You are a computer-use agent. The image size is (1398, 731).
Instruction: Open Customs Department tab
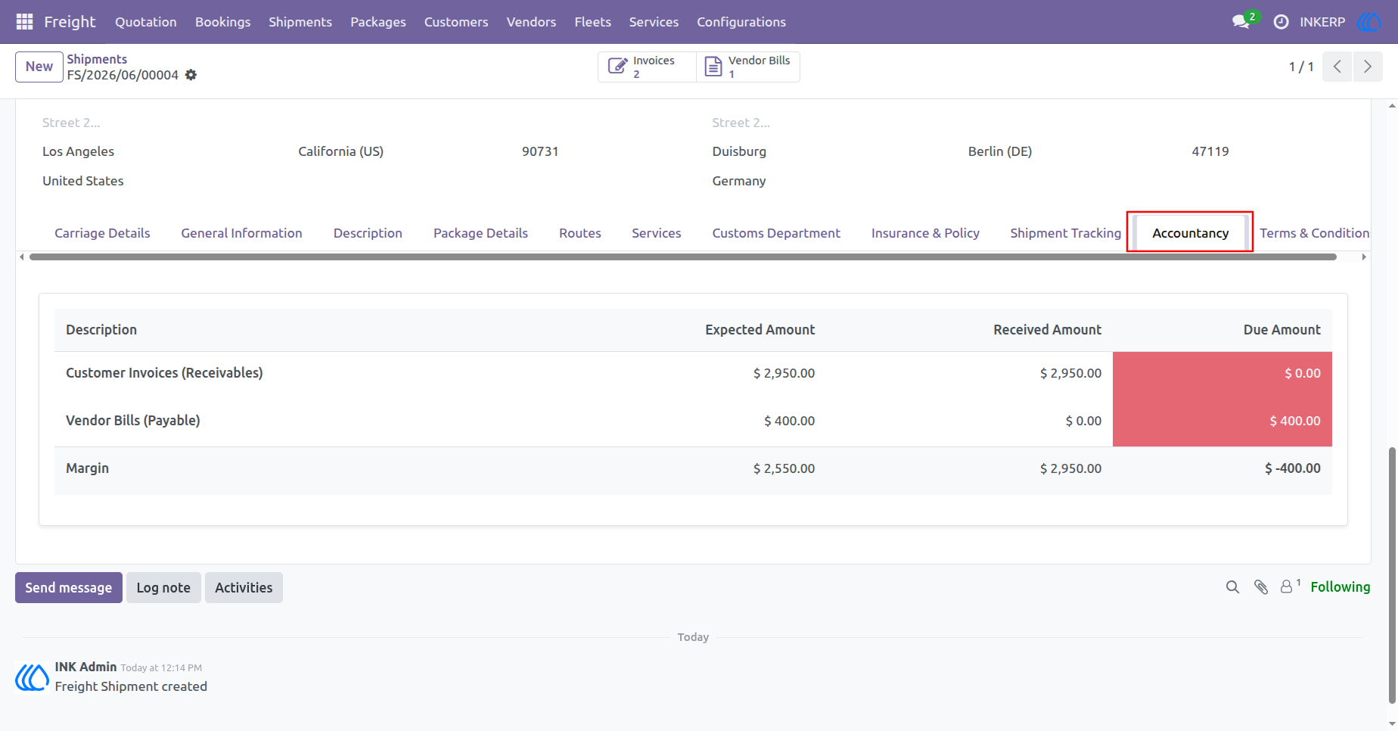776,233
